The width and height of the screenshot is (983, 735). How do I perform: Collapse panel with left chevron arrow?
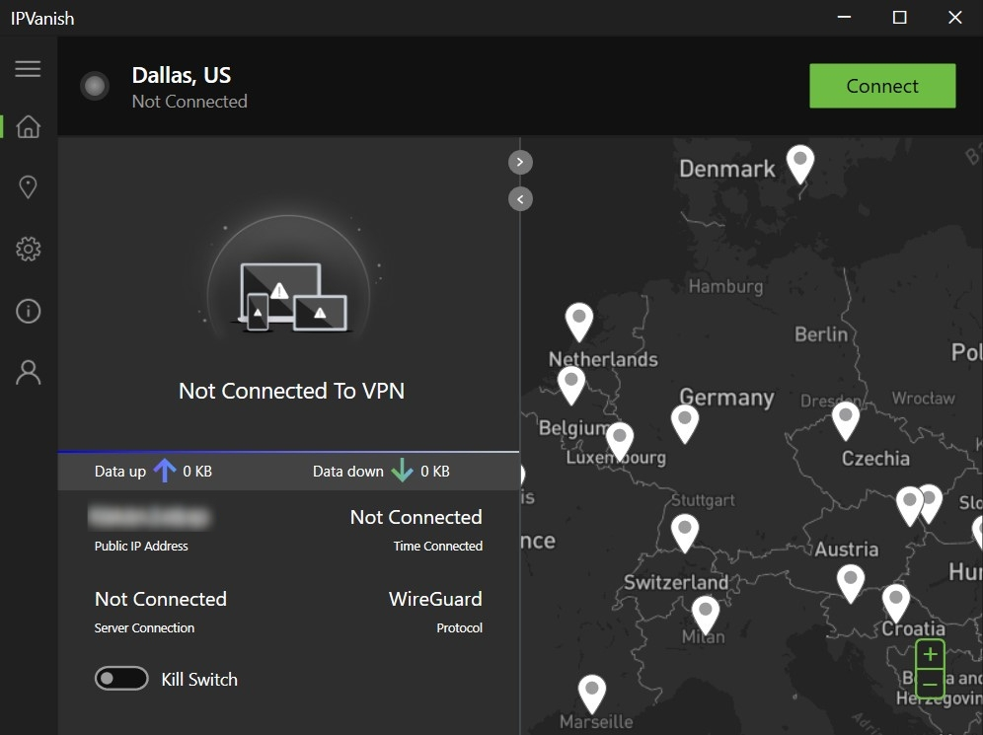(x=520, y=199)
